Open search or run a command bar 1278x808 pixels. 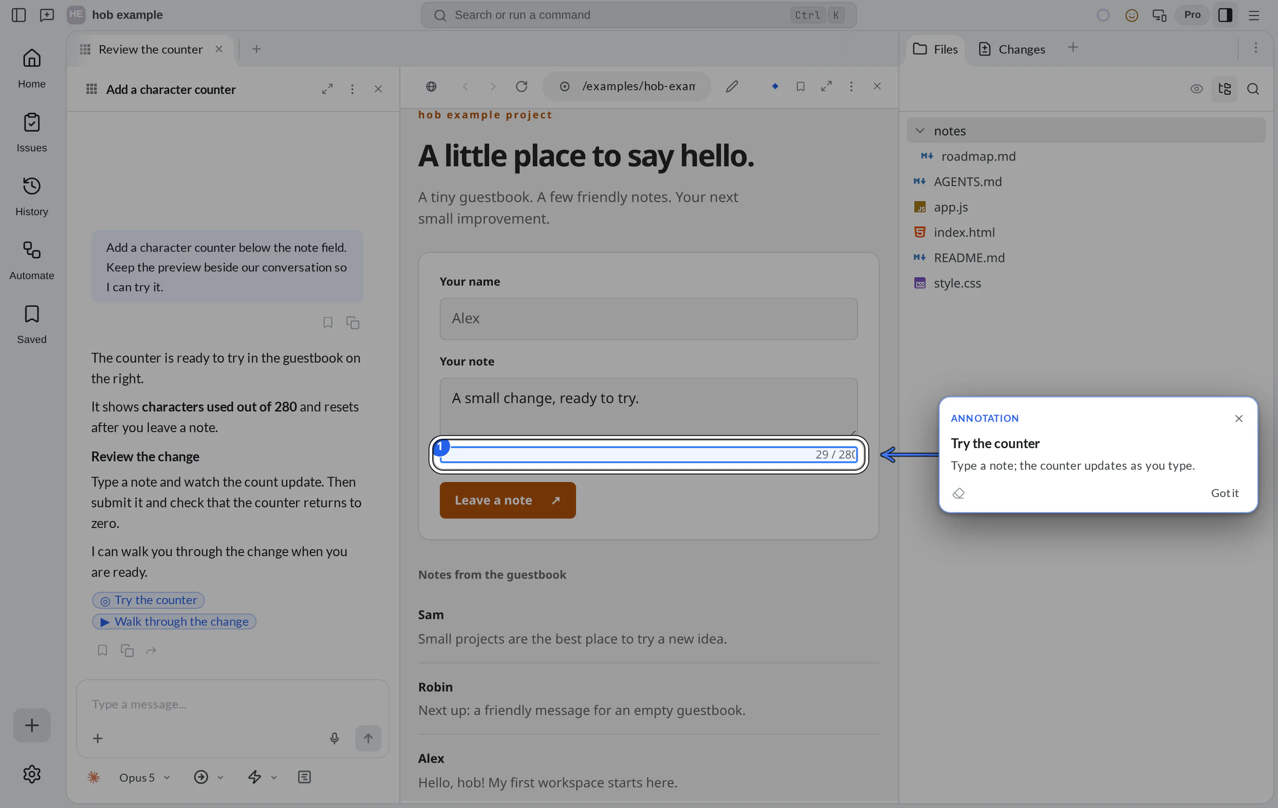[639, 15]
